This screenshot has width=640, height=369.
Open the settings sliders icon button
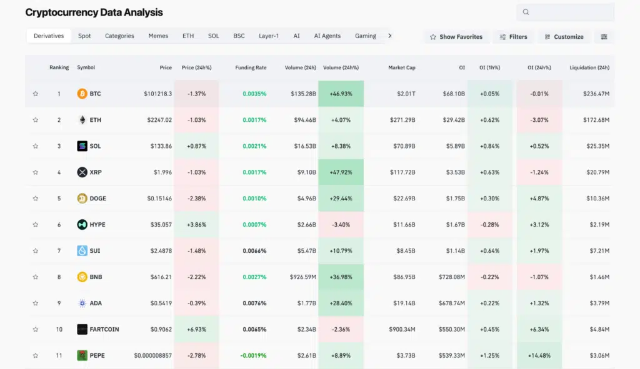point(604,37)
